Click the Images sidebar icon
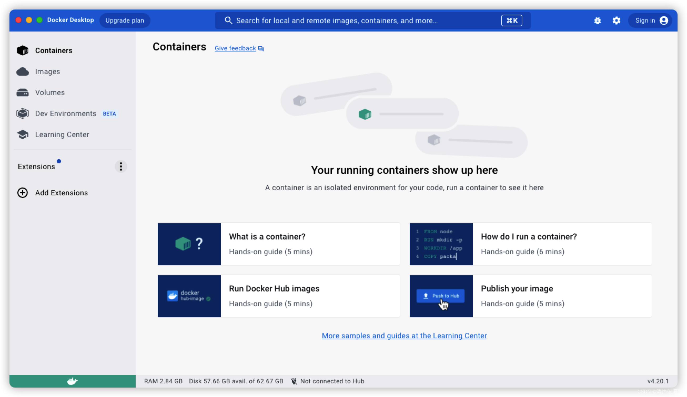 [x=24, y=71]
